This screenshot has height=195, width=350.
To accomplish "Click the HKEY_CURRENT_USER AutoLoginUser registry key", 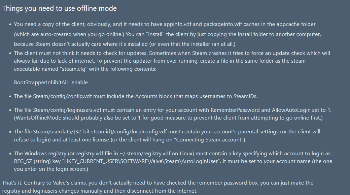I will 141,161.
